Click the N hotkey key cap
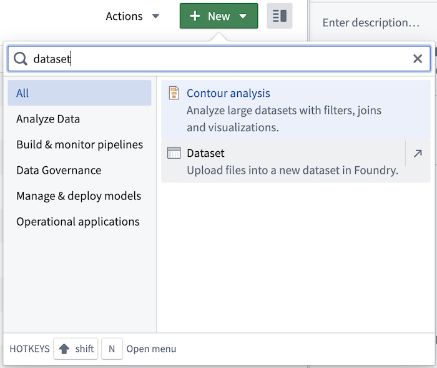The image size is (437, 368). pyautogui.click(x=112, y=349)
